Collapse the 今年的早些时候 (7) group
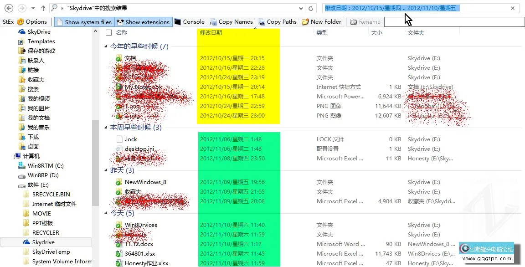Image resolution: width=525 pixels, height=267 pixels. [x=105, y=46]
